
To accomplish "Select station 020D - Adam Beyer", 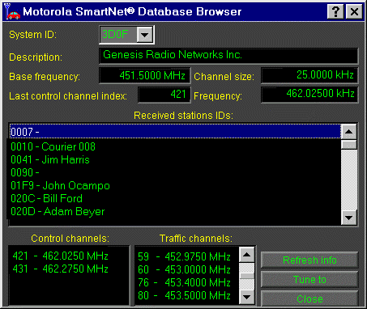I will 175,212.
